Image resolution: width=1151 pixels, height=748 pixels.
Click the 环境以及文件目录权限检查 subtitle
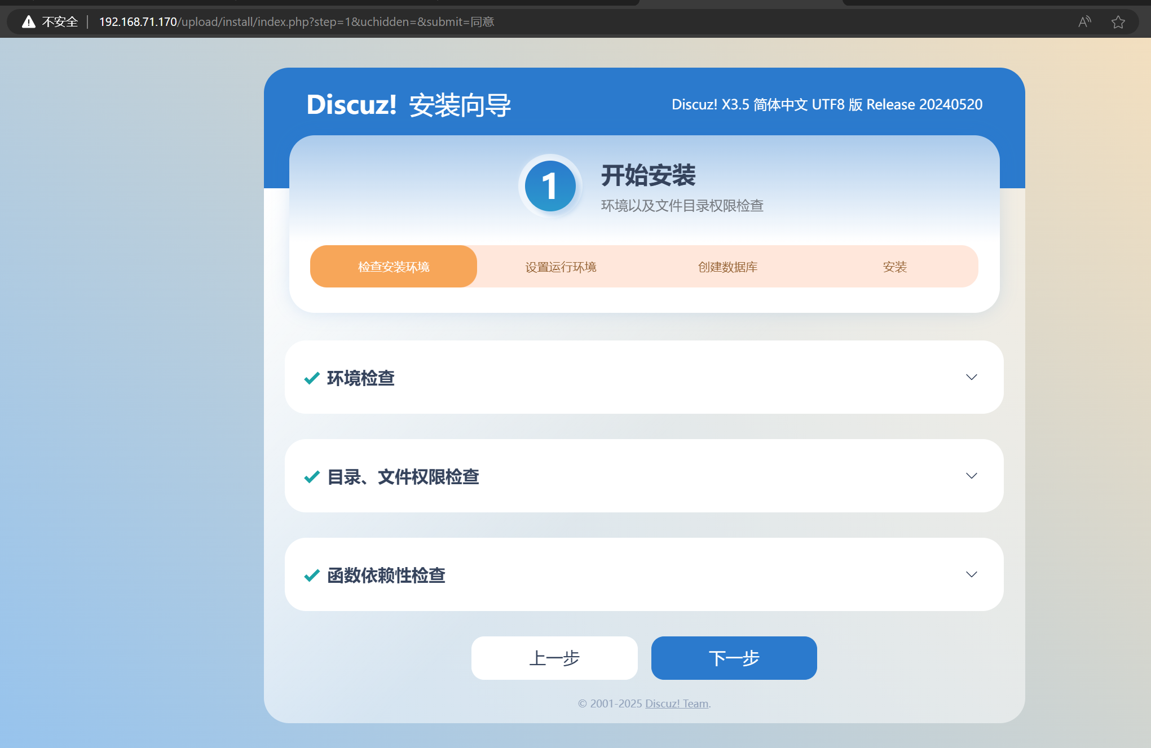pyautogui.click(x=682, y=206)
